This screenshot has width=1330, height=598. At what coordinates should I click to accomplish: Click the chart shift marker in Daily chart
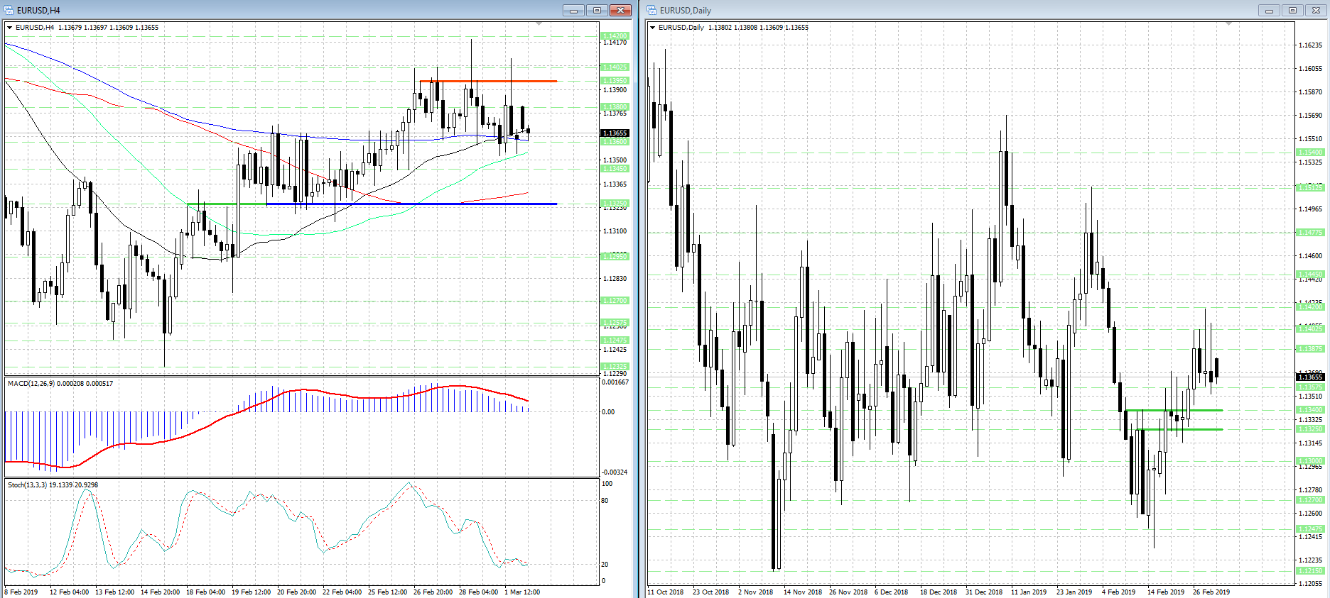(1228, 24)
